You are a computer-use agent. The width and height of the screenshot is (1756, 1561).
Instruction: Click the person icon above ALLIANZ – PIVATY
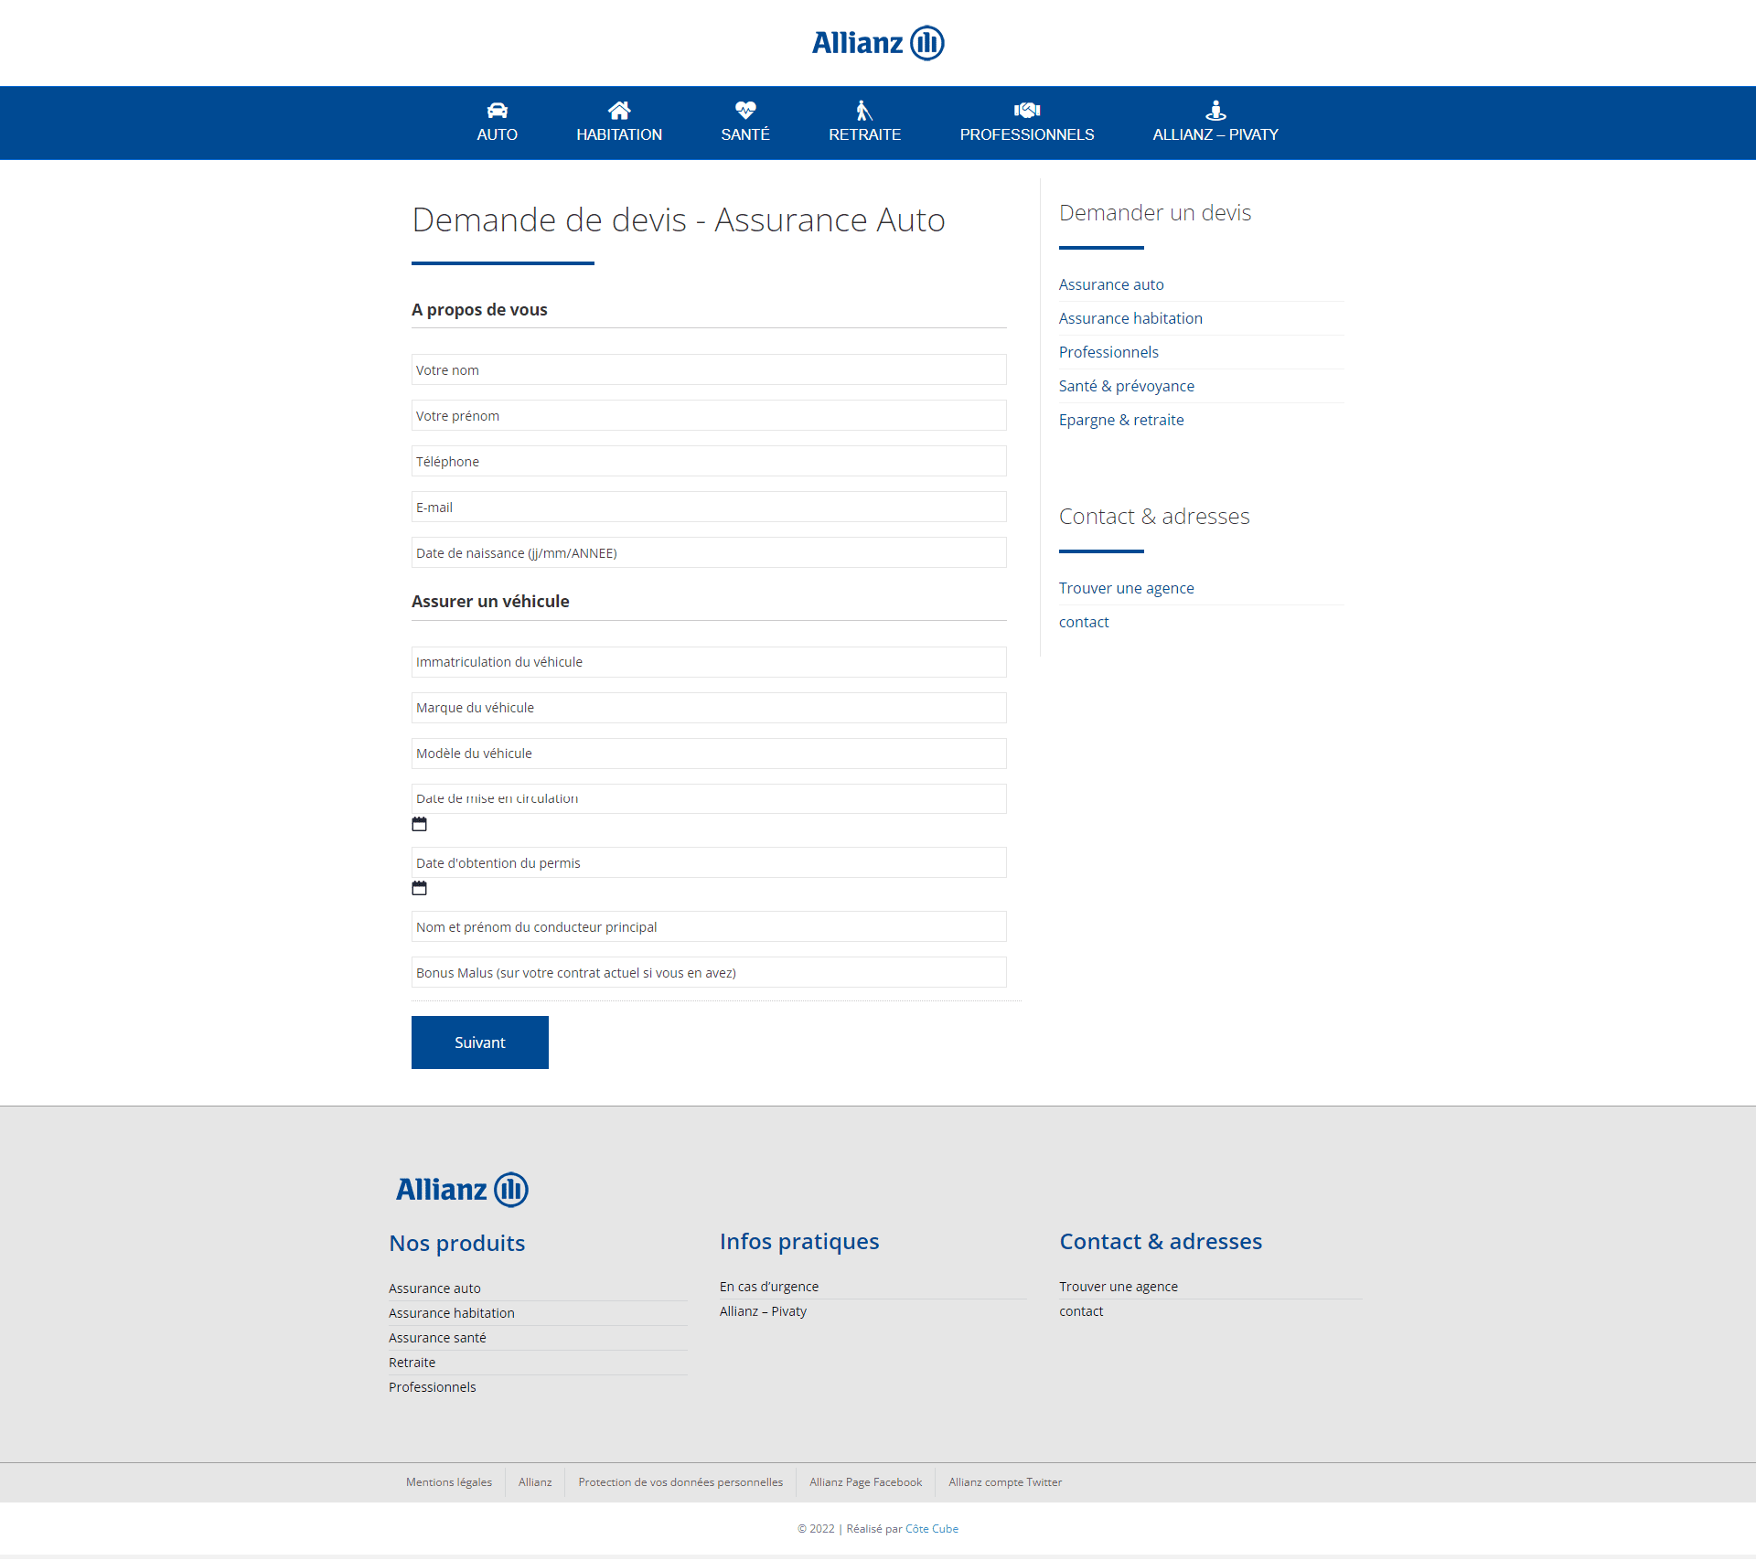pos(1215,111)
